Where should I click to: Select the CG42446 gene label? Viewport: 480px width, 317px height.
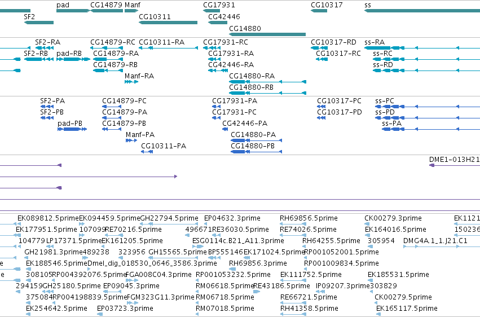pos(224,16)
